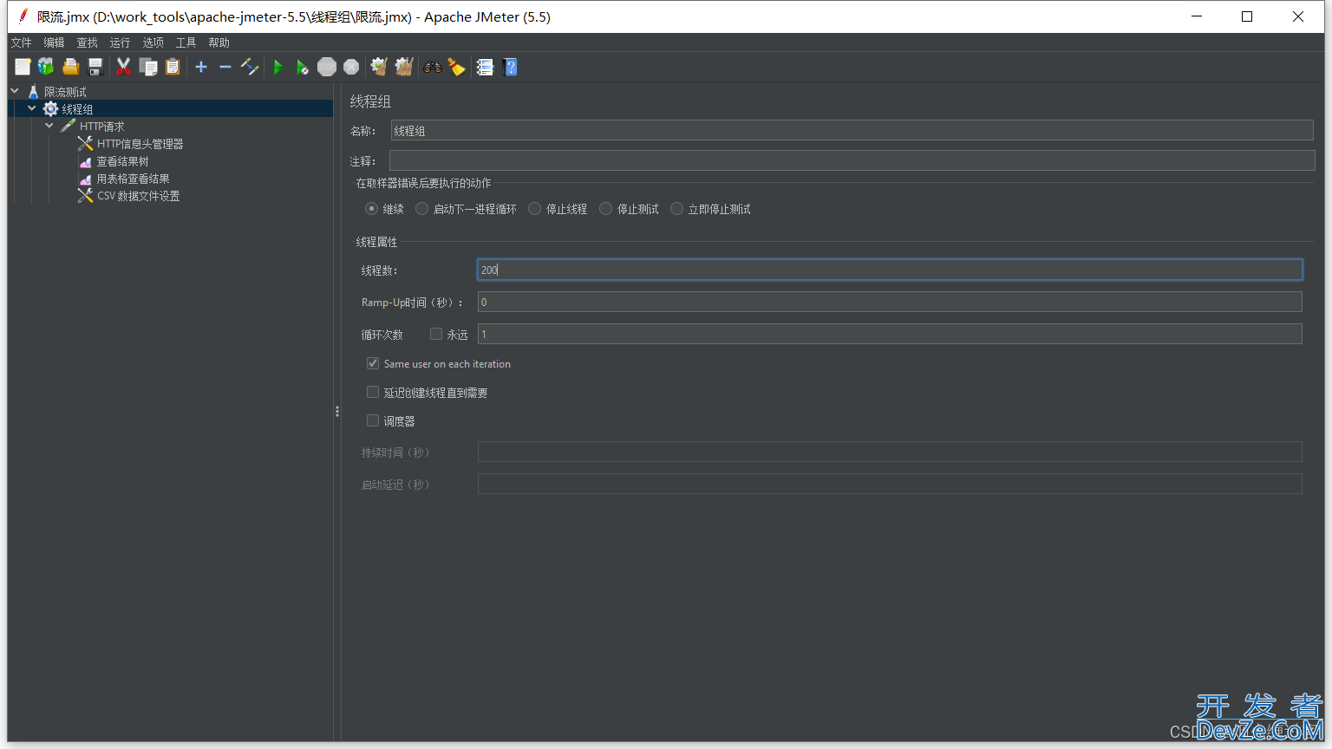Enable 延迟创建线程直到需要 checkbox
The image size is (1332, 749).
tap(373, 392)
